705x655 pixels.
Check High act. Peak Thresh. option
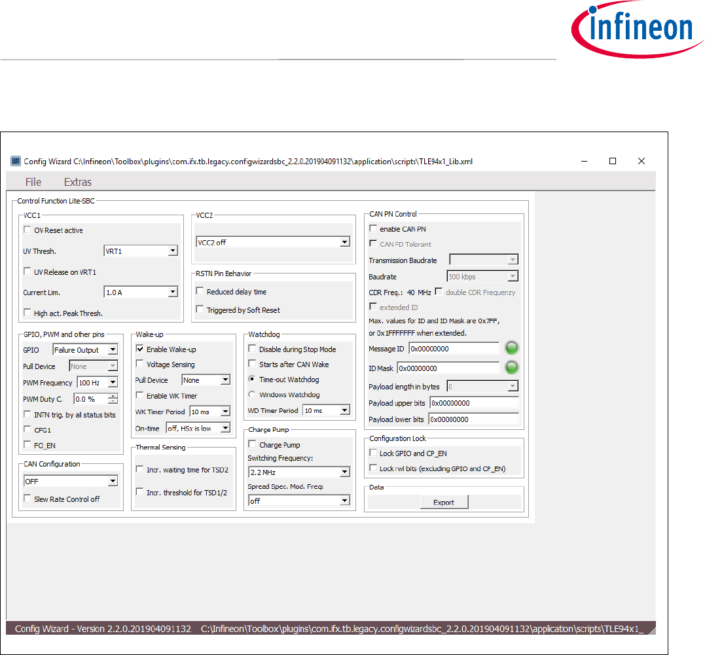tap(27, 312)
